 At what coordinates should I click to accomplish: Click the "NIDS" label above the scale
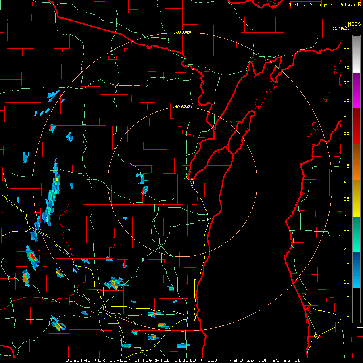[354, 24]
